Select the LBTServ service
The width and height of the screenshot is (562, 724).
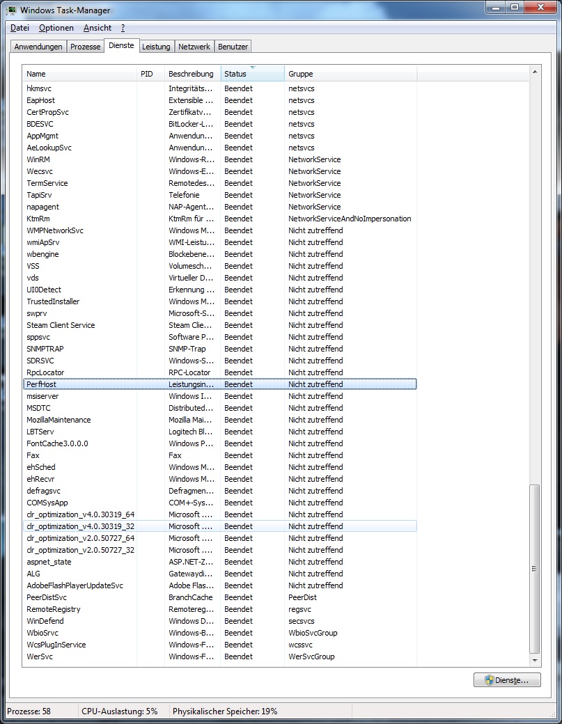(x=220, y=432)
